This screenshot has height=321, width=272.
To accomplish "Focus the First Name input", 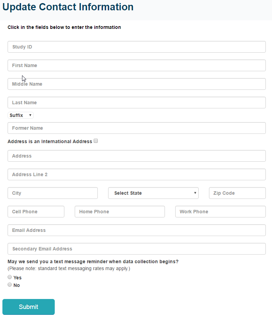I will click(136, 65).
